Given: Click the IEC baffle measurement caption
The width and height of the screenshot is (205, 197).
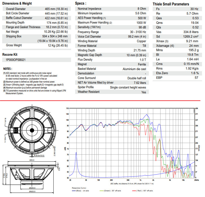Looking at the screenshot, I should (132, 183).
